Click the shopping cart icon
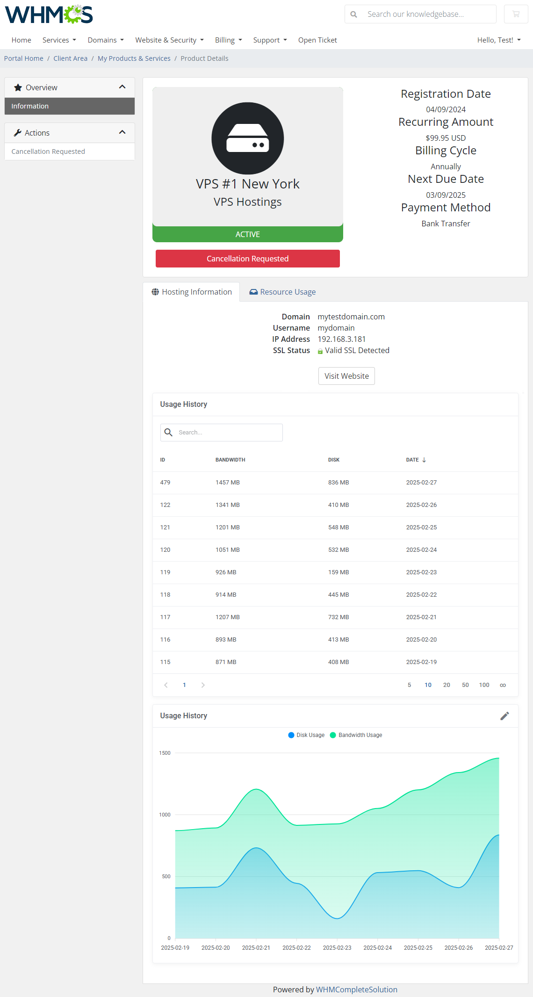Screen dimensions: 533x997 click(516, 14)
